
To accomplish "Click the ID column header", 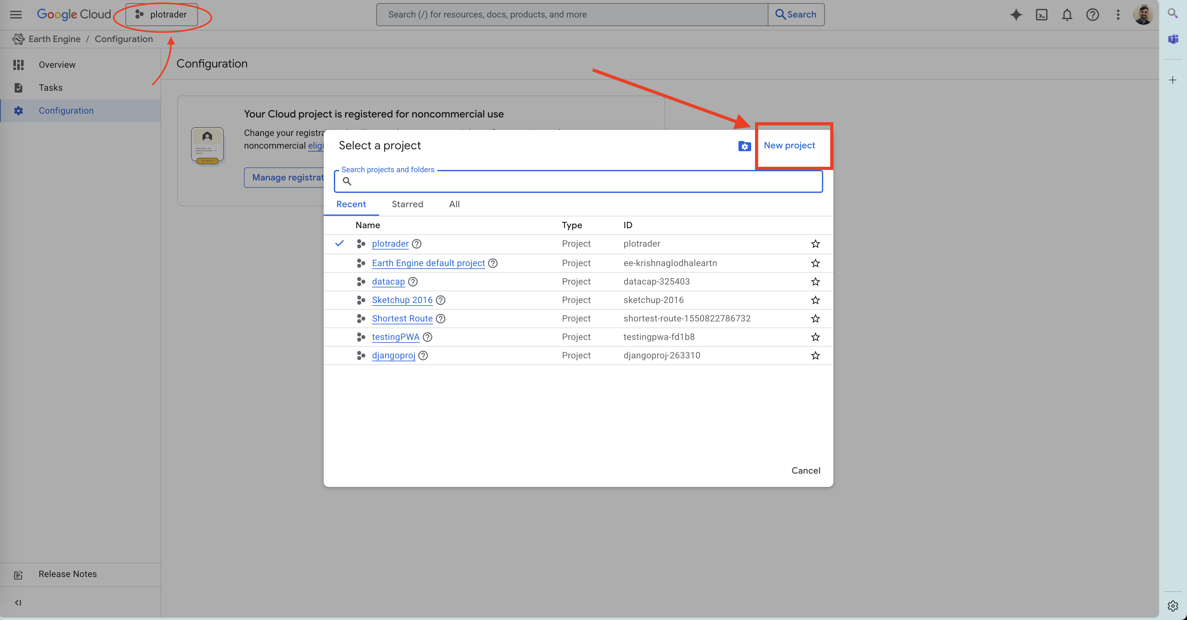I will tap(628, 225).
